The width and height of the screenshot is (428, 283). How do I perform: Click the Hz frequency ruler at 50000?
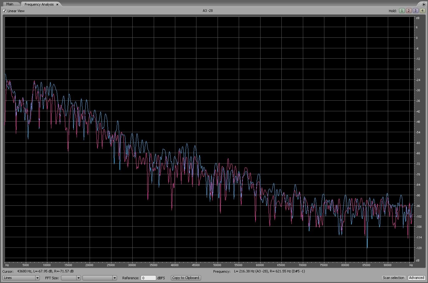click(217, 265)
